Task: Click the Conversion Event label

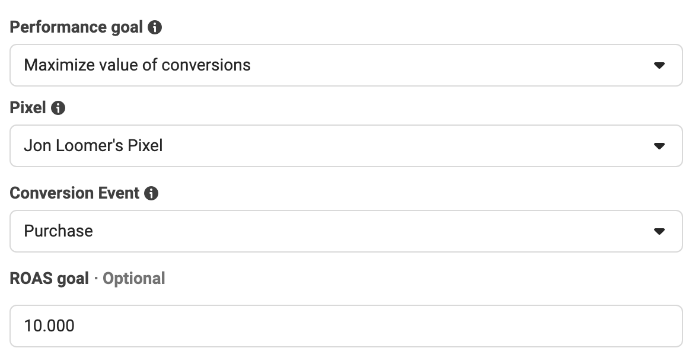Action: click(x=75, y=193)
